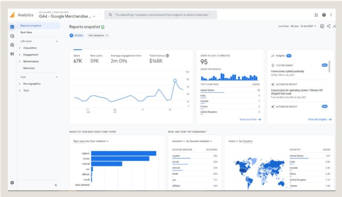Image resolution: width=342 pixels, height=197 pixels.
Task: Open the Sessions metric dropdown
Action: (x=178, y=141)
